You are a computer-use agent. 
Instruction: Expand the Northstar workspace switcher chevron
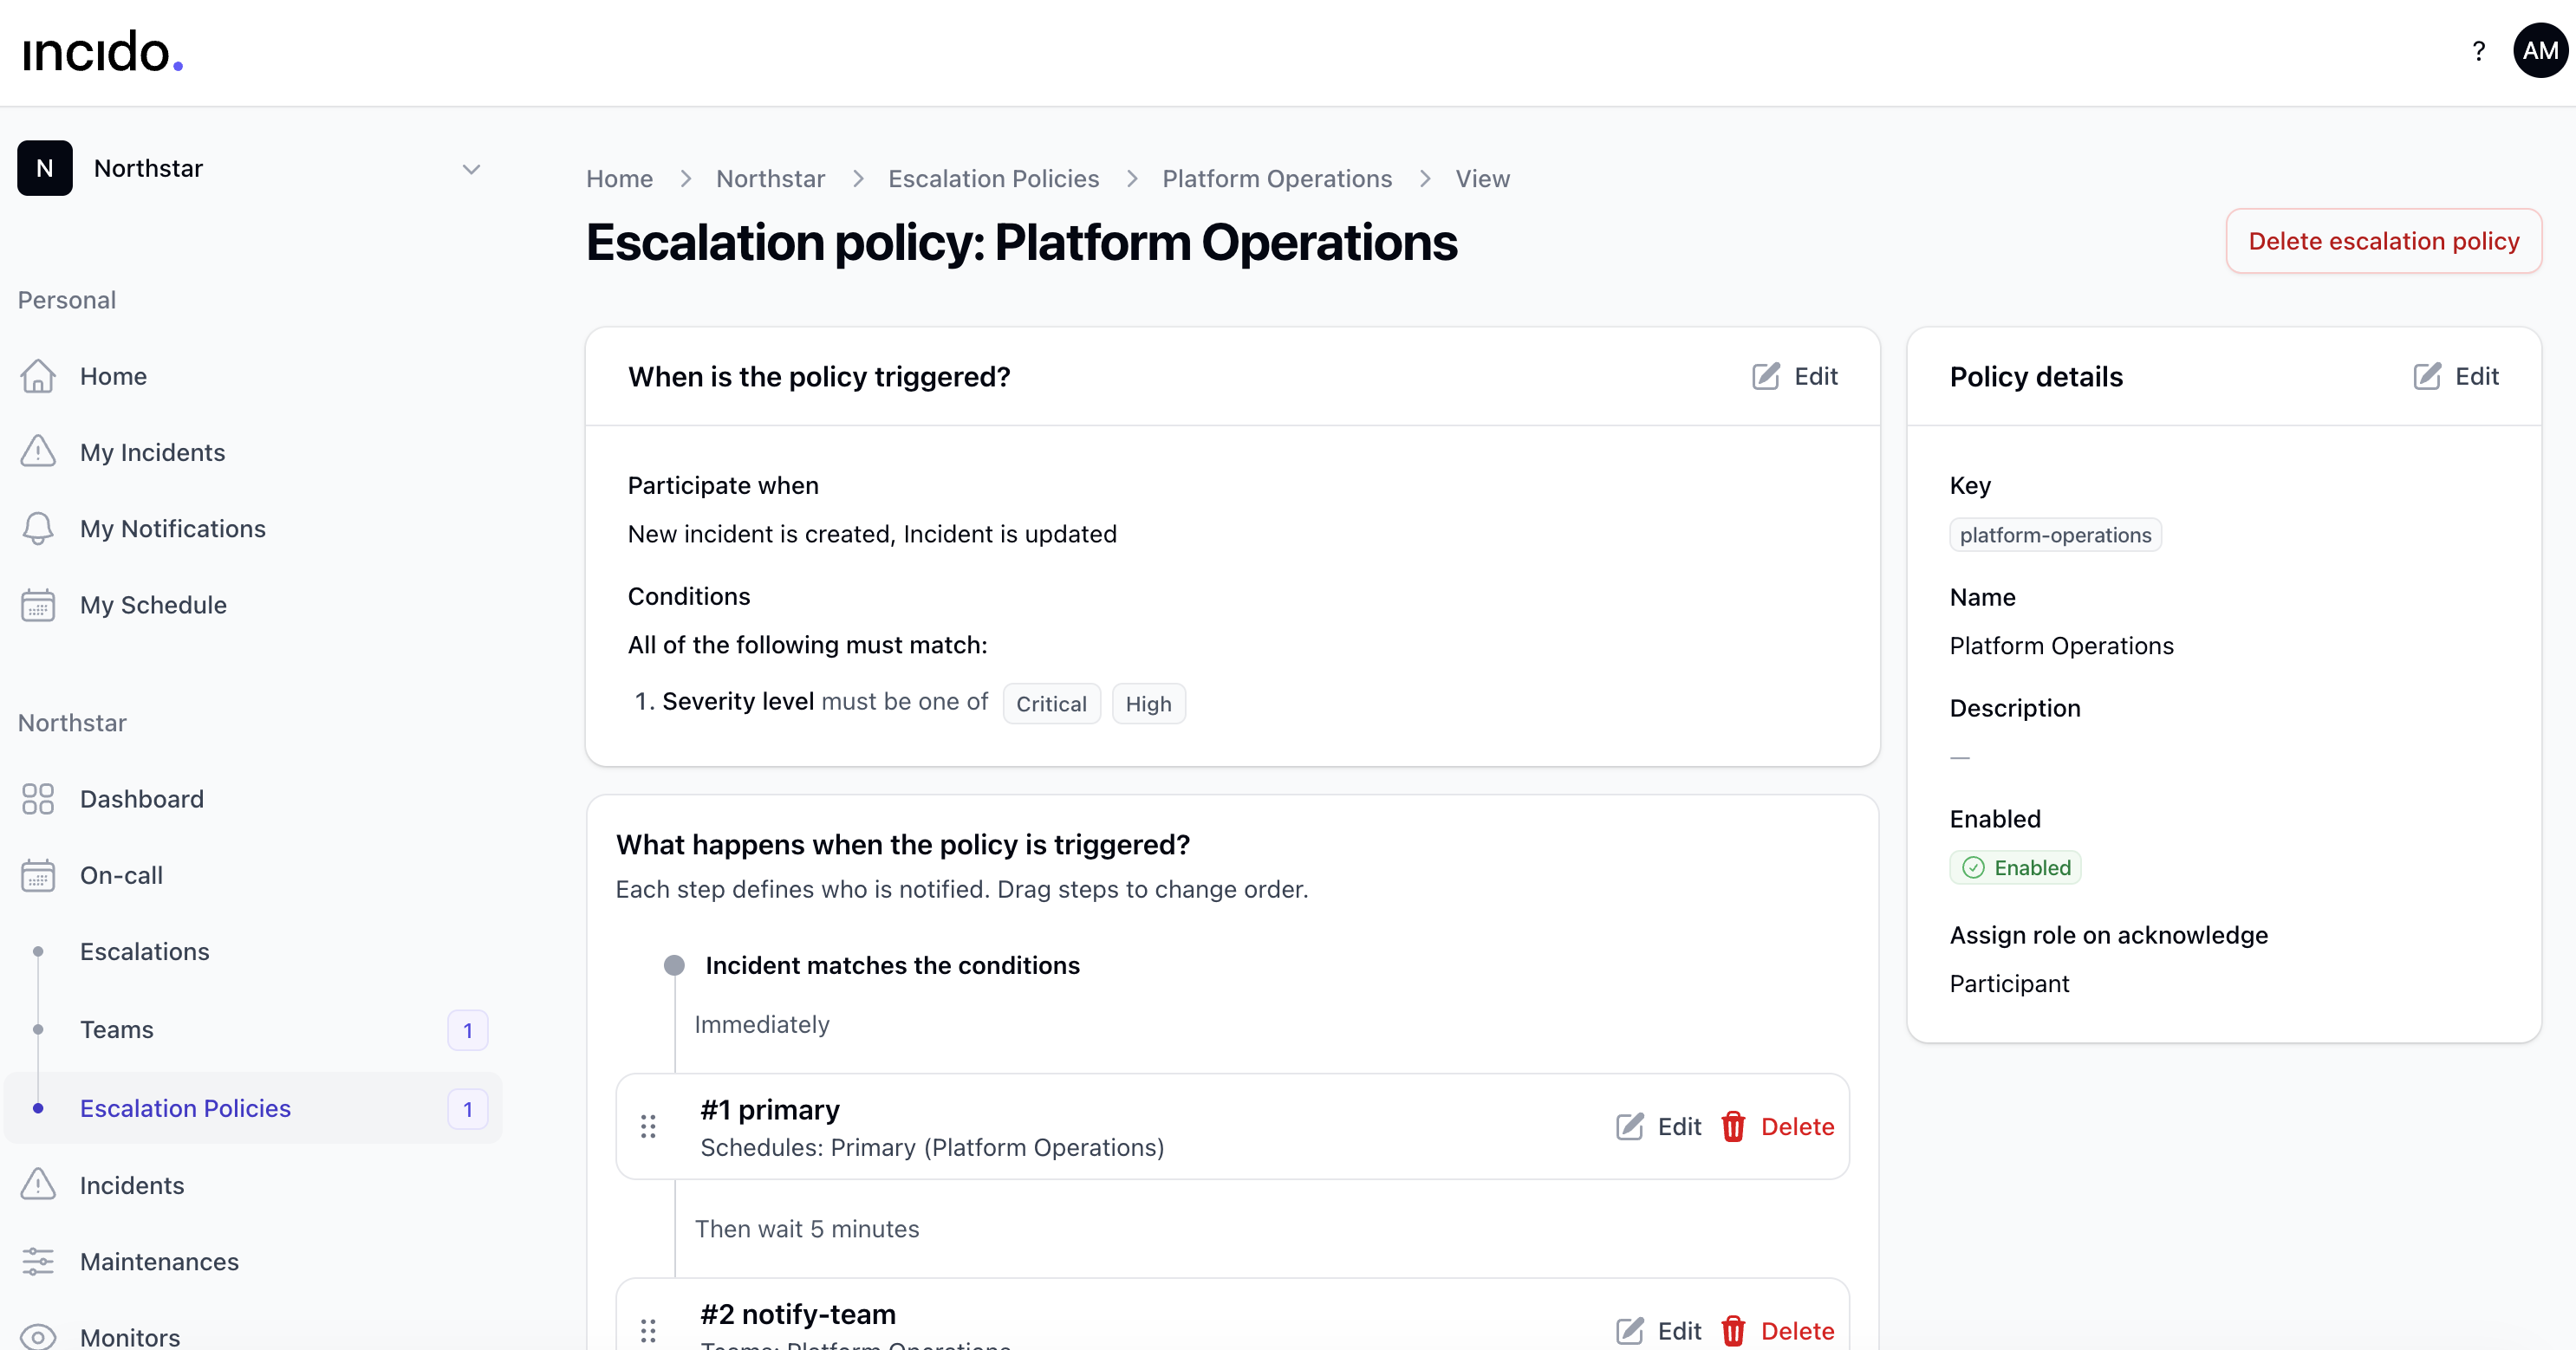tap(471, 169)
